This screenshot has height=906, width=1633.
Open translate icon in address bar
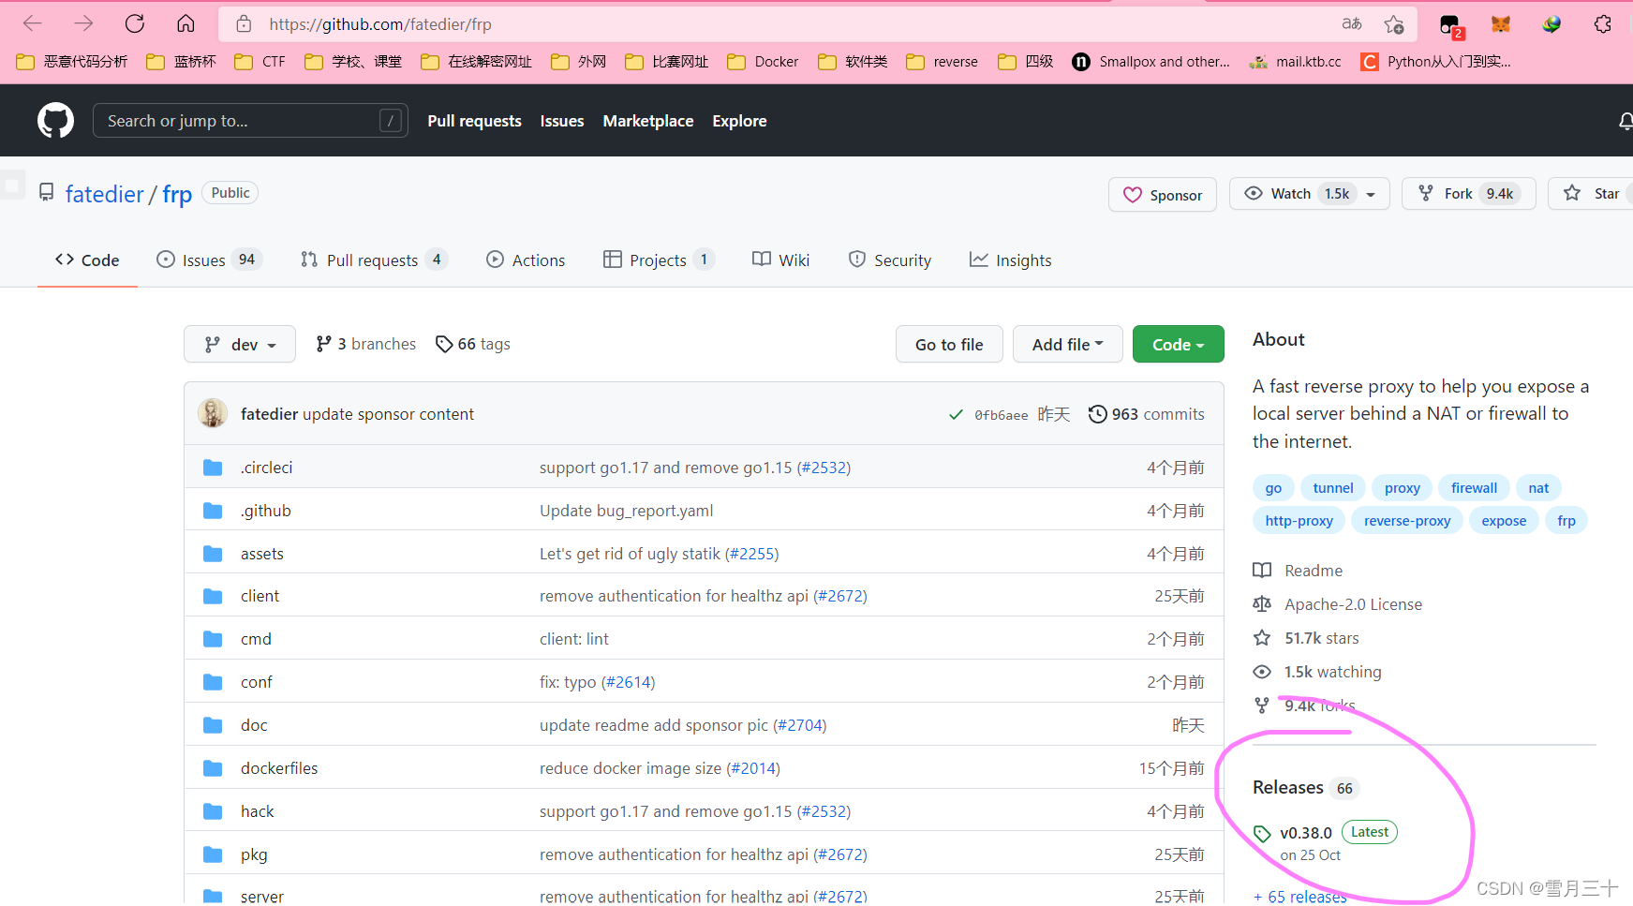tap(1351, 24)
